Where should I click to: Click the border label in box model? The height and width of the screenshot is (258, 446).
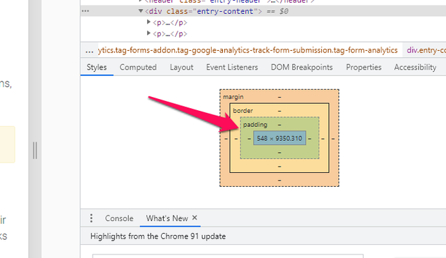243,111
